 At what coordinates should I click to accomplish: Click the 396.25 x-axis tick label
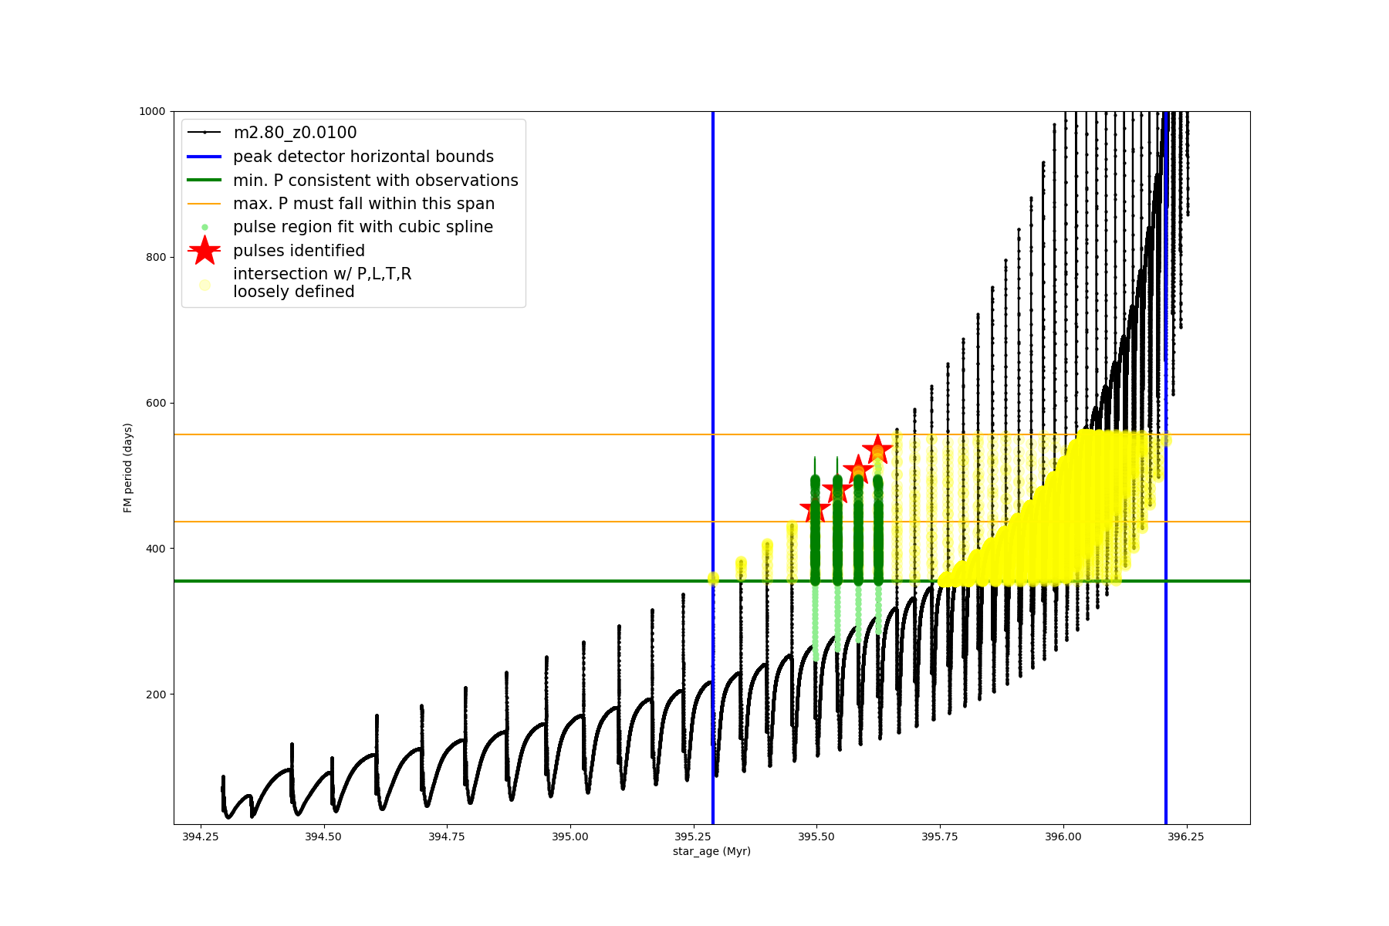[1186, 836]
